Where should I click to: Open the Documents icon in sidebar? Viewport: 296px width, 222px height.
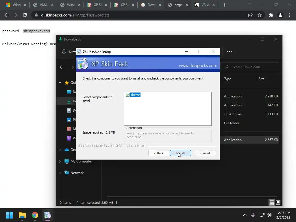coord(69,110)
